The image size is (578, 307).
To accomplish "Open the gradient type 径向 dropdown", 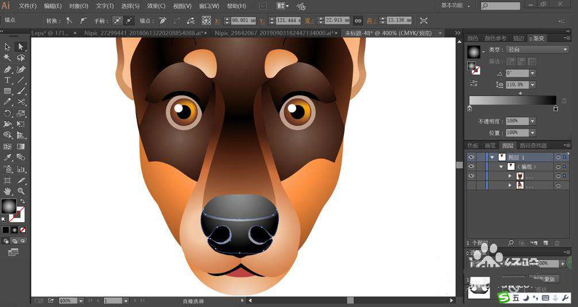I will coord(536,49).
